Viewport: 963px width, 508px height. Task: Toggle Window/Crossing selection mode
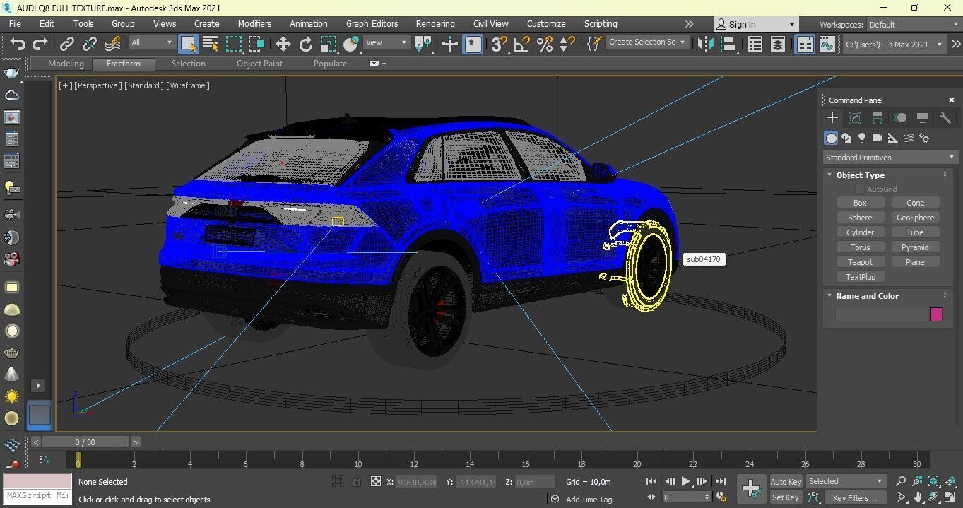click(x=256, y=45)
